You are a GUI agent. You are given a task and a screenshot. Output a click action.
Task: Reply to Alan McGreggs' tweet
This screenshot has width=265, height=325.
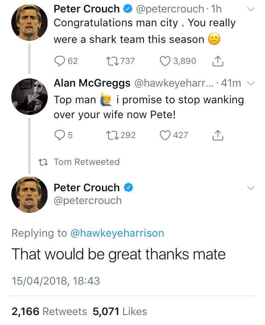[60, 135]
